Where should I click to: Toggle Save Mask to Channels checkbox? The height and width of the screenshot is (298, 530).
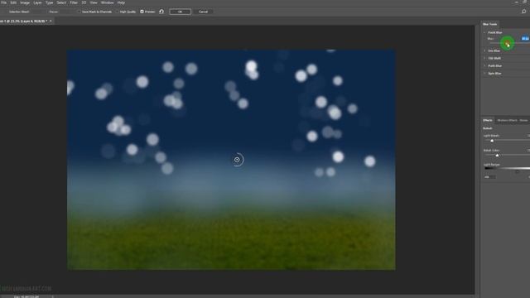point(79,12)
